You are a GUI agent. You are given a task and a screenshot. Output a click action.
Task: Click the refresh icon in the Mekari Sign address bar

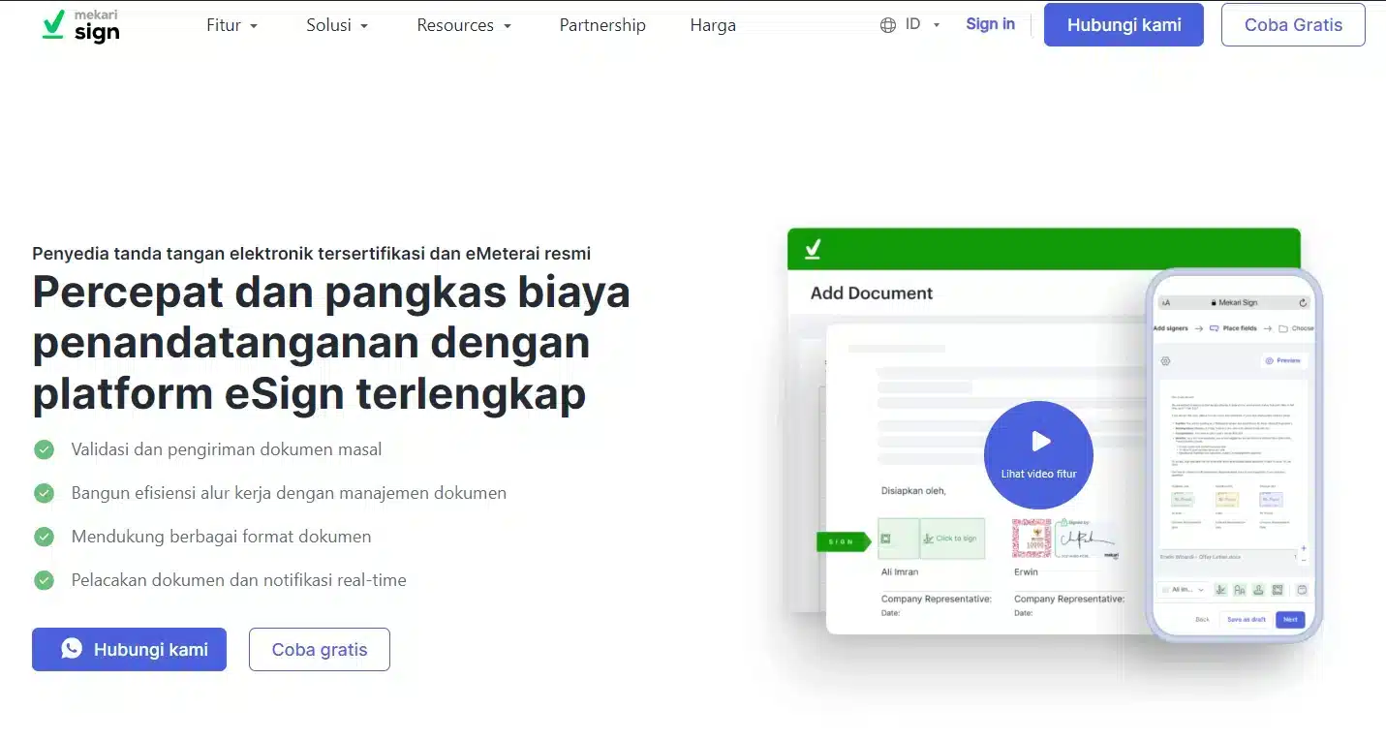click(1303, 303)
